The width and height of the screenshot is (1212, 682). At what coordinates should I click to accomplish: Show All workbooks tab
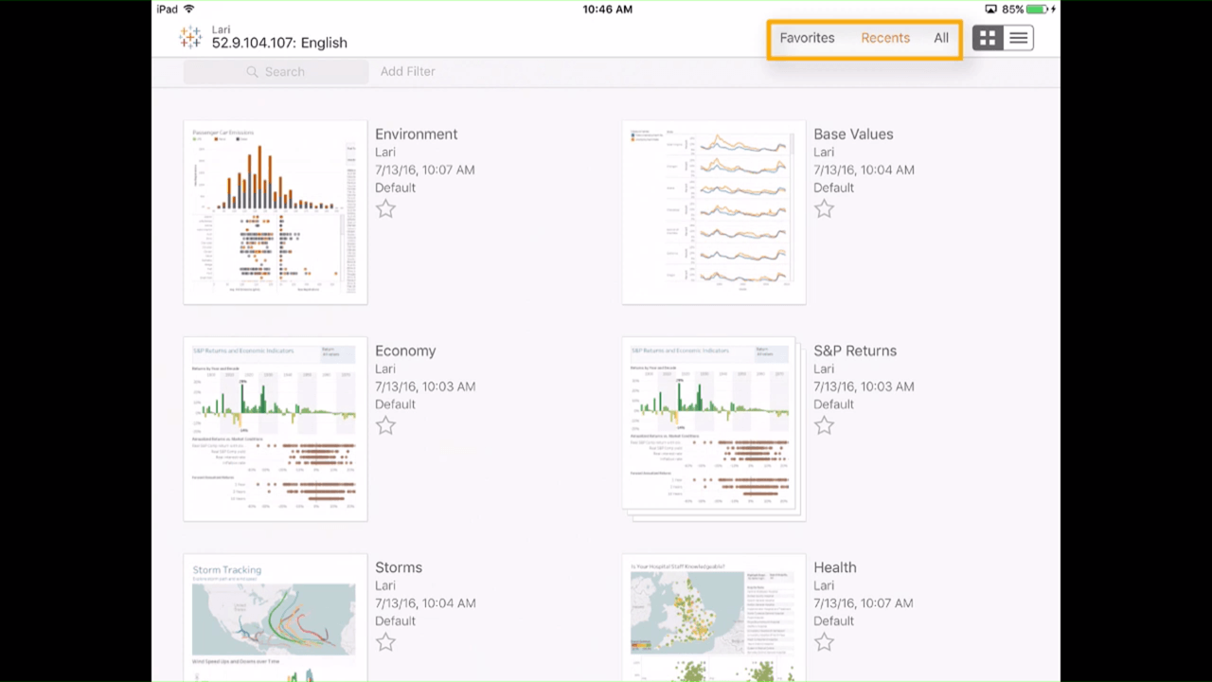click(x=941, y=38)
